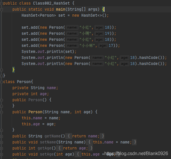This screenshot has width=171, height=159.
Task: Click the return name; statement
Action: pyautogui.click(x=86, y=136)
